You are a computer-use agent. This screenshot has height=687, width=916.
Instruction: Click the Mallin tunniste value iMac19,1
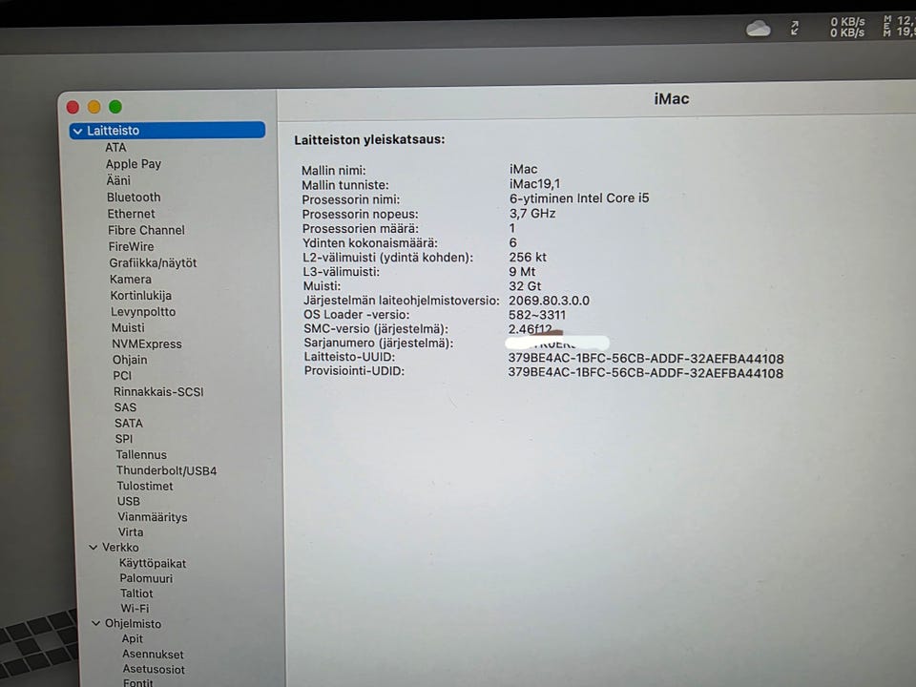click(534, 184)
